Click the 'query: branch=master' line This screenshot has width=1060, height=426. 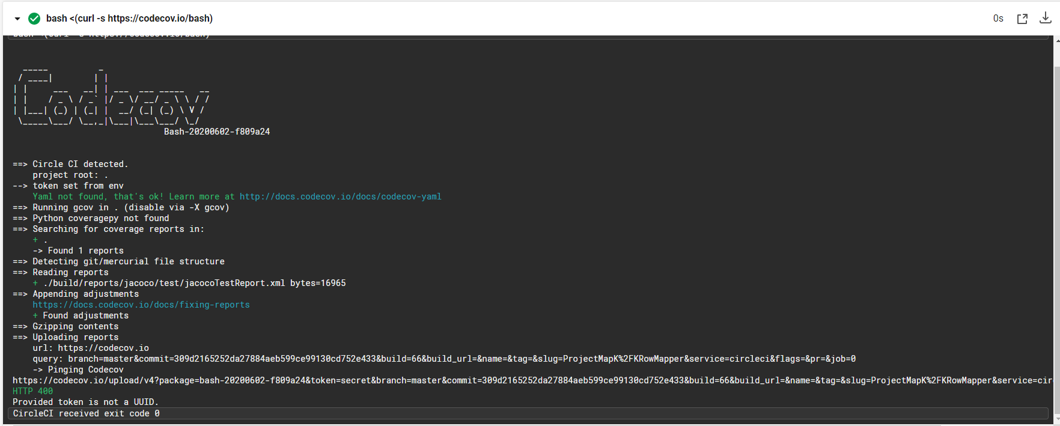[x=444, y=359]
